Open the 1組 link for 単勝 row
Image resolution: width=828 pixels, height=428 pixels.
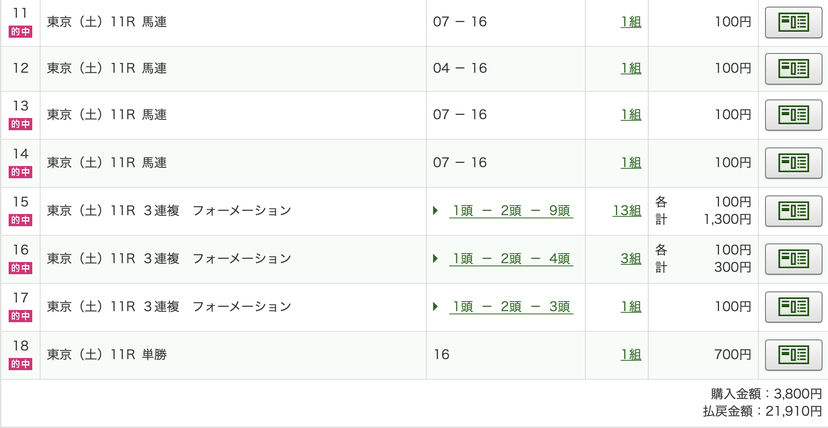click(x=631, y=354)
